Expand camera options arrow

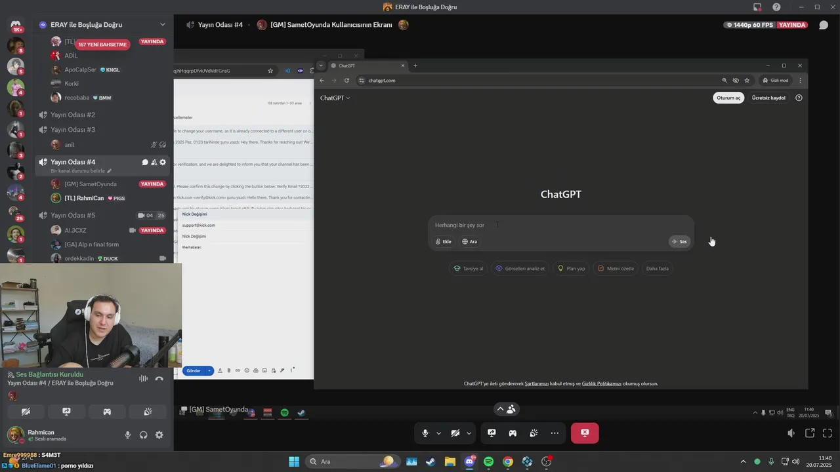click(469, 433)
